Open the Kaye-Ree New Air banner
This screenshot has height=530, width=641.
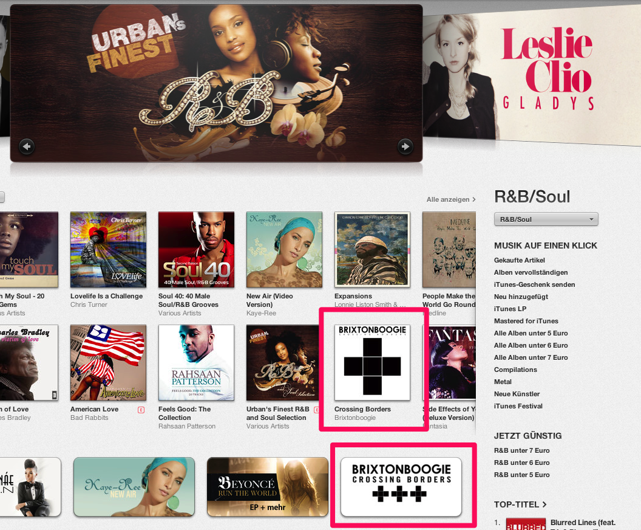tap(134, 487)
